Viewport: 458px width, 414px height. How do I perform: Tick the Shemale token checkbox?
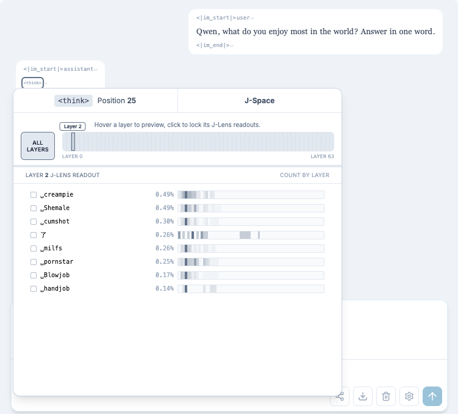point(34,208)
